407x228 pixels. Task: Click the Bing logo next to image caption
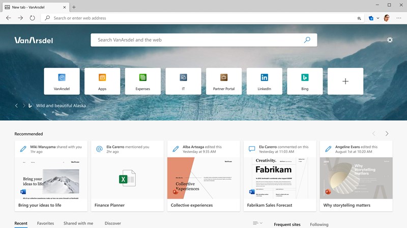click(30, 105)
